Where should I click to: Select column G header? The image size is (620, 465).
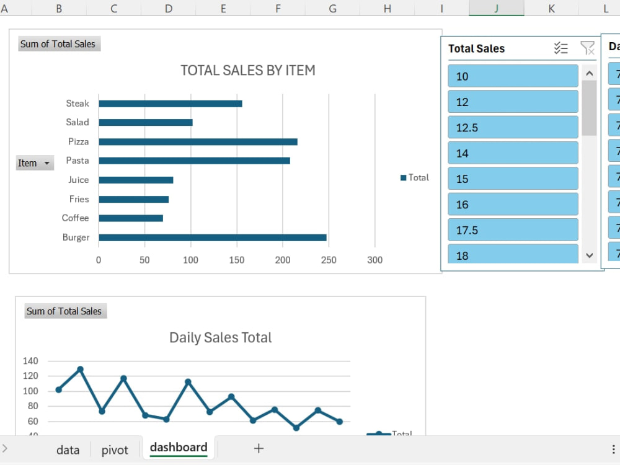pos(332,8)
